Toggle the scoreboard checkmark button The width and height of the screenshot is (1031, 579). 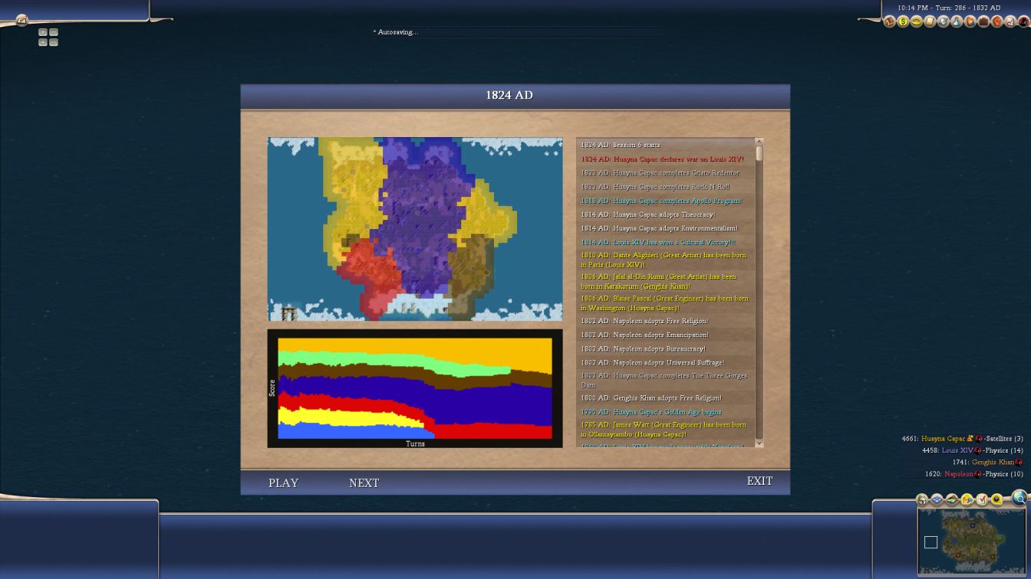[982, 499]
